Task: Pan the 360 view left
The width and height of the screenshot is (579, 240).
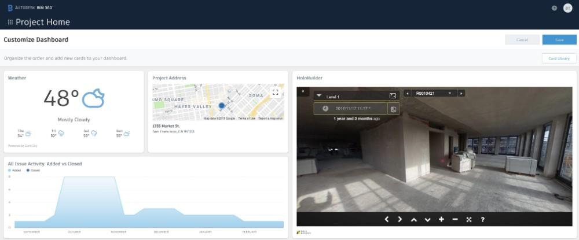Action: click(387, 219)
